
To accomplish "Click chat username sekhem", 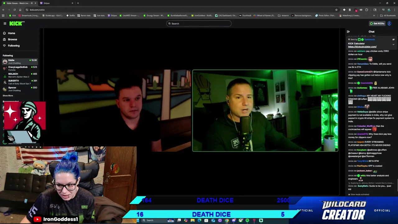I will [361, 51].
